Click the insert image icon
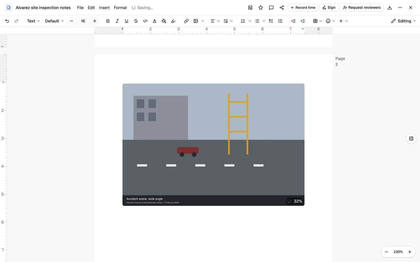The height and width of the screenshot is (262, 420). click(196, 21)
